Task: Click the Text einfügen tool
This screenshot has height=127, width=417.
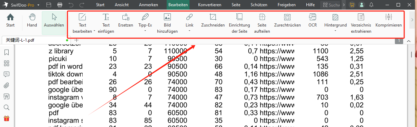Action: (x=106, y=23)
